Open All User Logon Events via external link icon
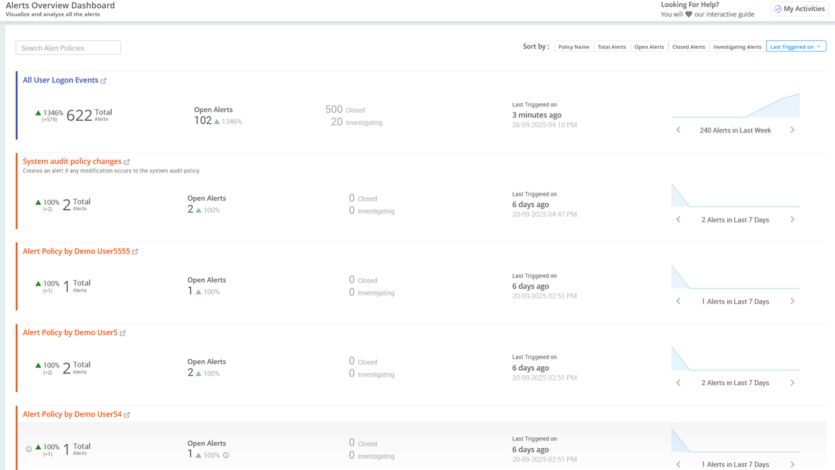 [104, 80]
